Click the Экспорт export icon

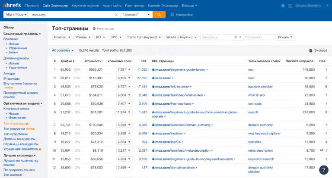click(311, 50)
